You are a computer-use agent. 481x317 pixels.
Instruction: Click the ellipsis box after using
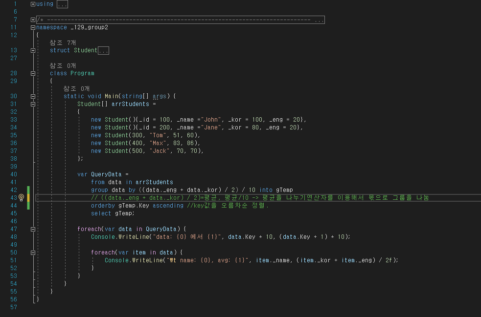pos(62,4)
